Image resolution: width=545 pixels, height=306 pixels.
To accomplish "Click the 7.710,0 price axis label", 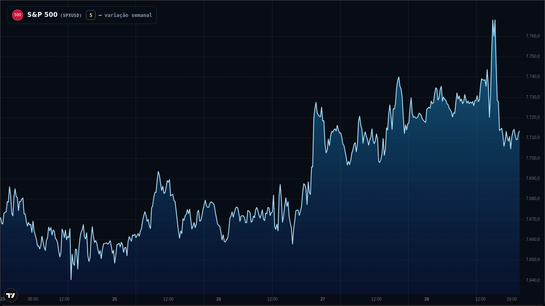I will (x=533, y=138).
